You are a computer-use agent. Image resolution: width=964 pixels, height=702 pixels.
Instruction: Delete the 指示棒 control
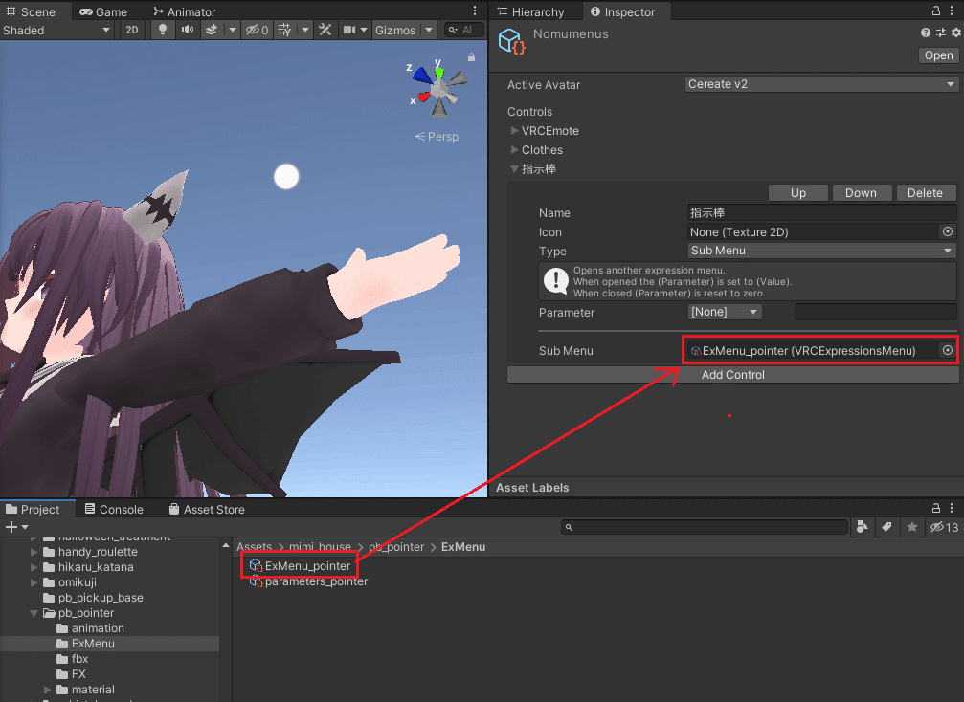pos(925,193)
